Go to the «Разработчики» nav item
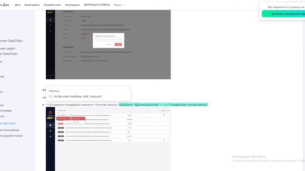Screen dimensions: 305x171 click(x=52, y=5)
